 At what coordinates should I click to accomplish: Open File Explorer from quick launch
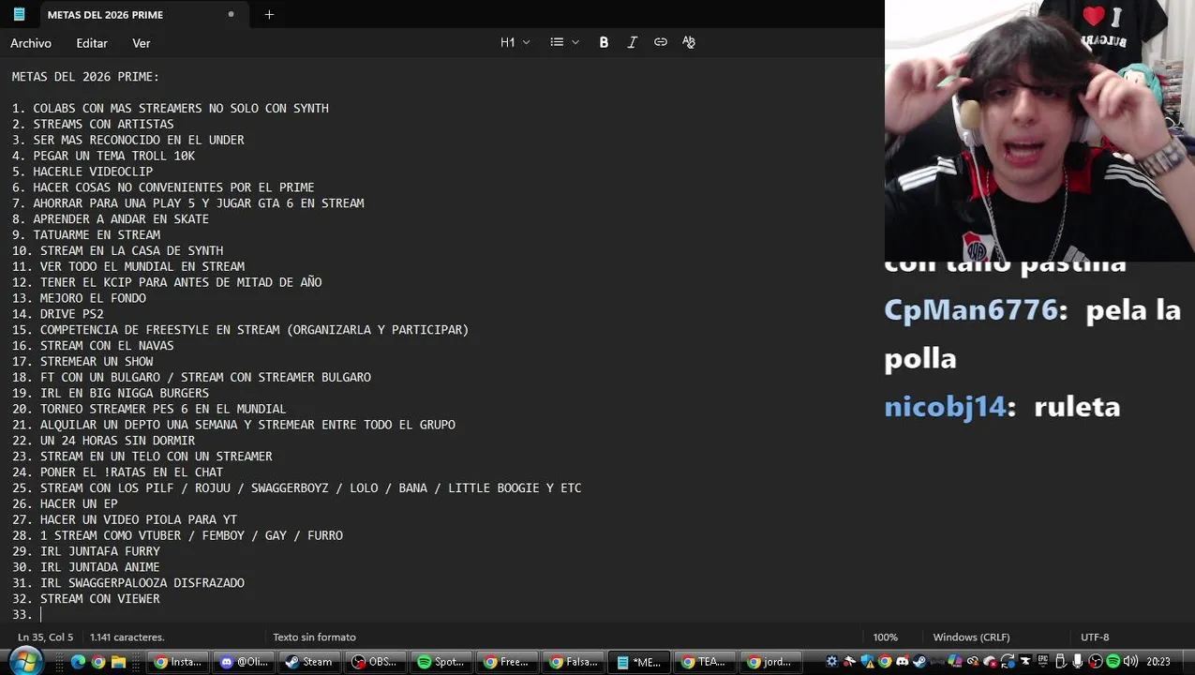point(118,662)
